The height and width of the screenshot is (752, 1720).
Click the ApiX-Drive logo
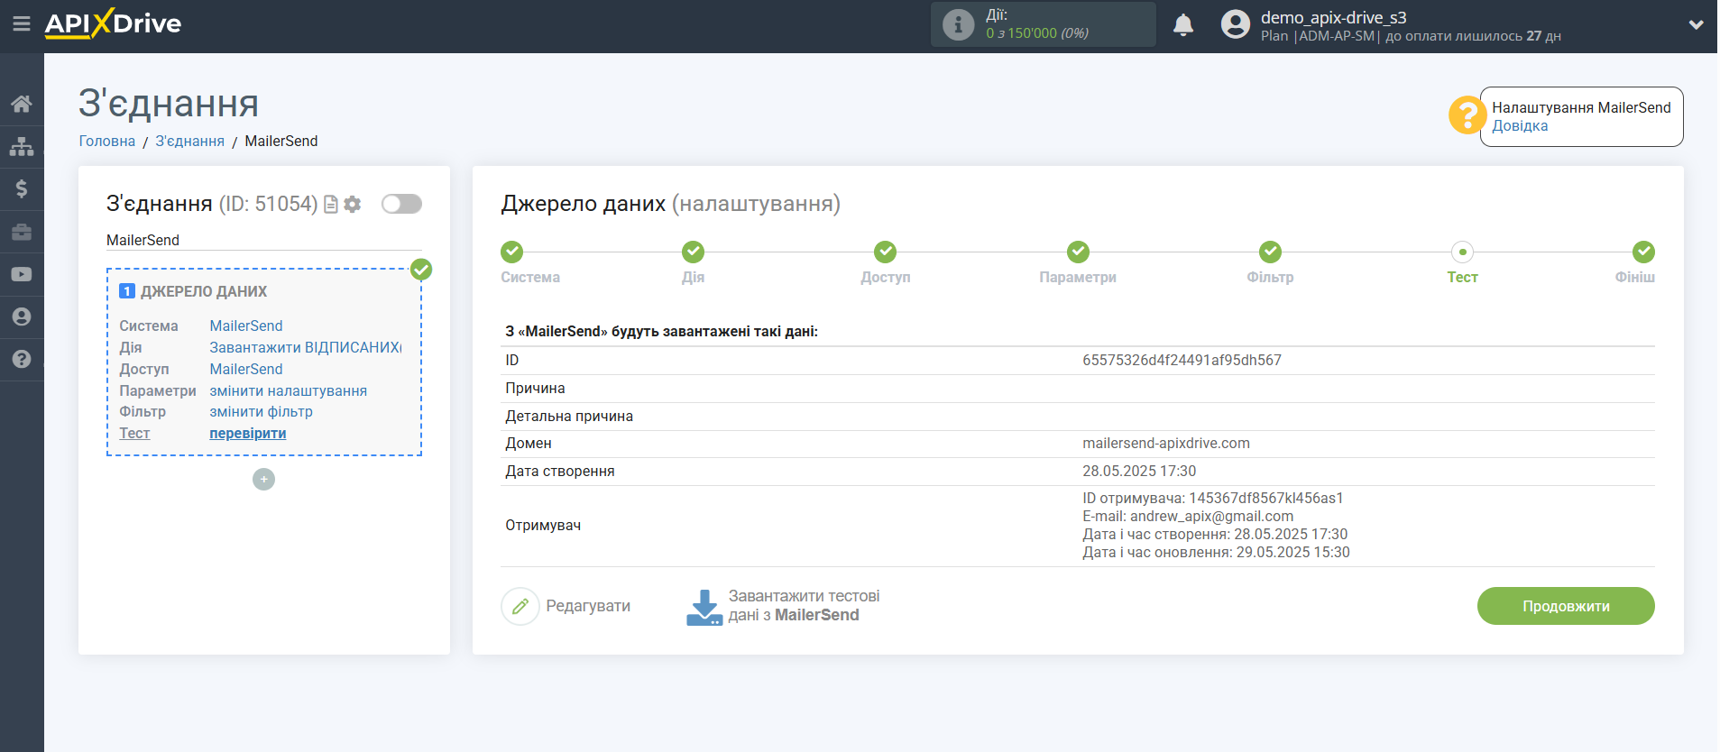(x=113, y=23)
